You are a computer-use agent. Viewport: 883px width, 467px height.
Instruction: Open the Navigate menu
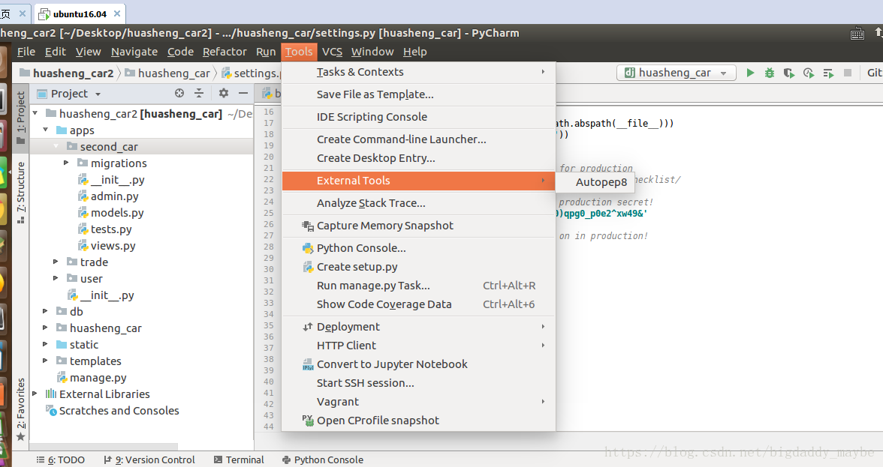(134, 52)
